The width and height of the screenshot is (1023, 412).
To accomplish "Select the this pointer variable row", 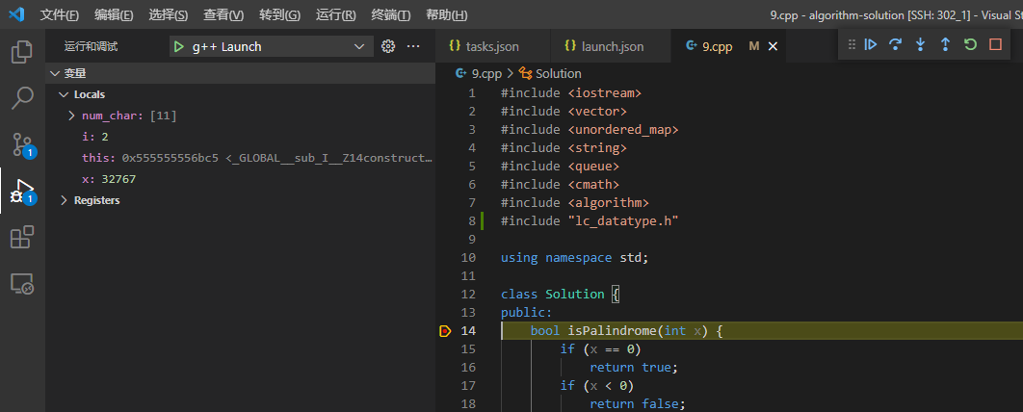I will coord(240,158).
